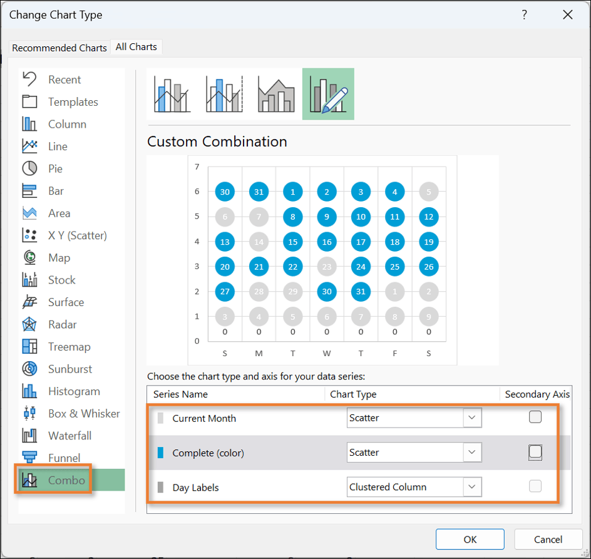The height and width of the screenshot is (559, 591).
Task: Select the Radar chart icon
Action: (x=29, y=324)
